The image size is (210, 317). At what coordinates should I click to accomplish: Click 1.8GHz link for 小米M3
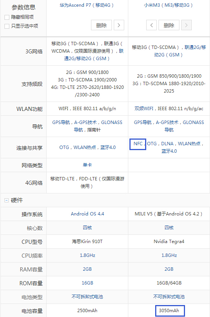(x=169, y=255)
